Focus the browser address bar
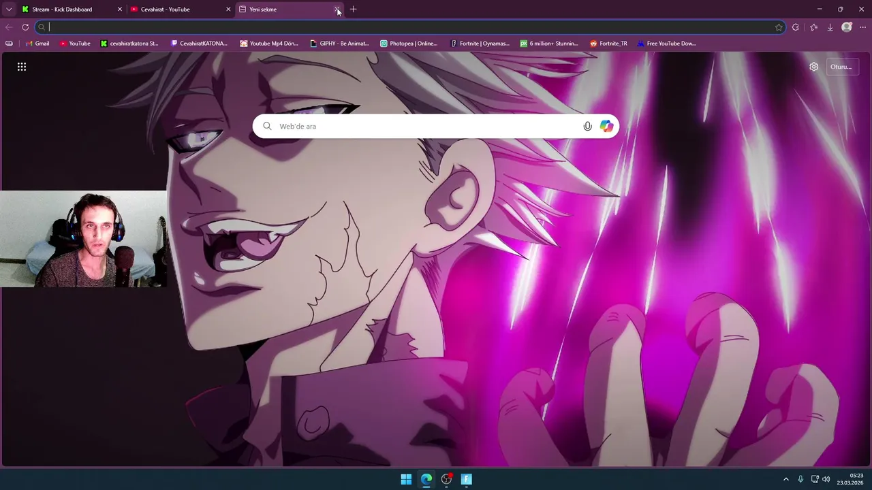The height and width of the screenshot is (490, 872). click(x=409, y=27)
